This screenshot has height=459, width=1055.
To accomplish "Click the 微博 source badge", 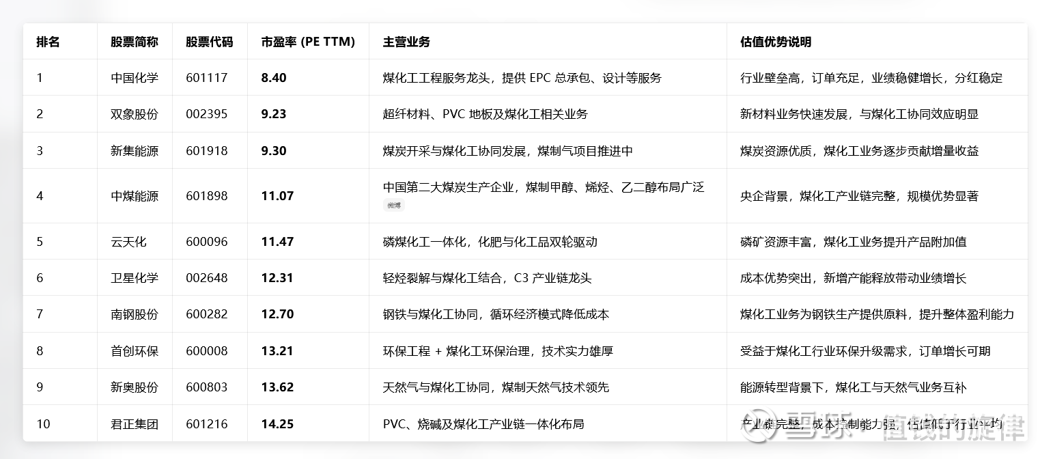I will point(394,205).
